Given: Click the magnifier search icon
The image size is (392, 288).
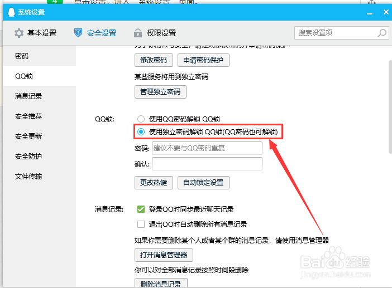Looking at the screenshot, I should click(382, 33).
